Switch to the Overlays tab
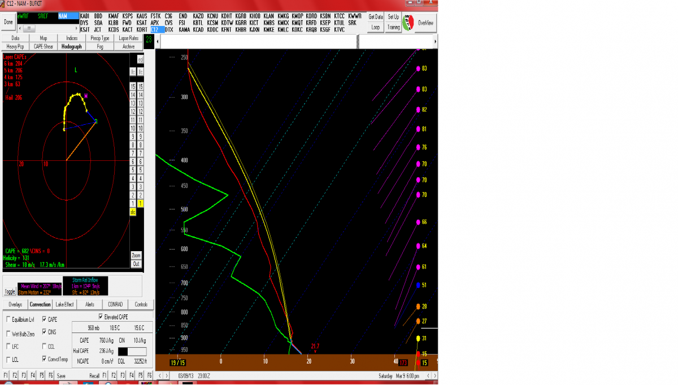 click(x=15, y=304)
